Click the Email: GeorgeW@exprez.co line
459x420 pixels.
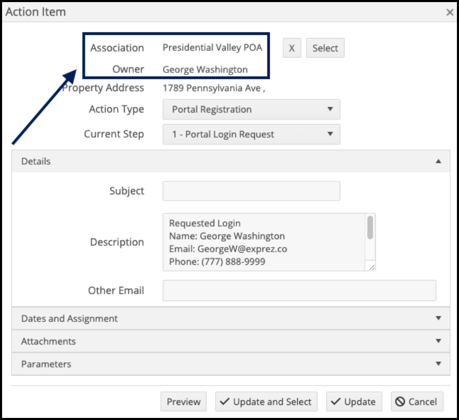228,249
